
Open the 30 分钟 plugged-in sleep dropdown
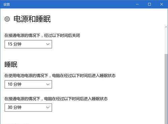[x=28, y=108]
